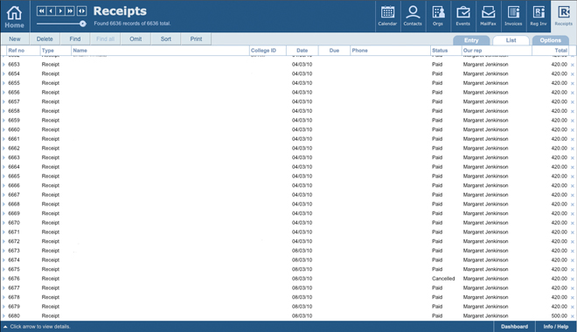This screenshot has height=332, width=577.
Task: Go to the next record
Action: pos(60,11)
